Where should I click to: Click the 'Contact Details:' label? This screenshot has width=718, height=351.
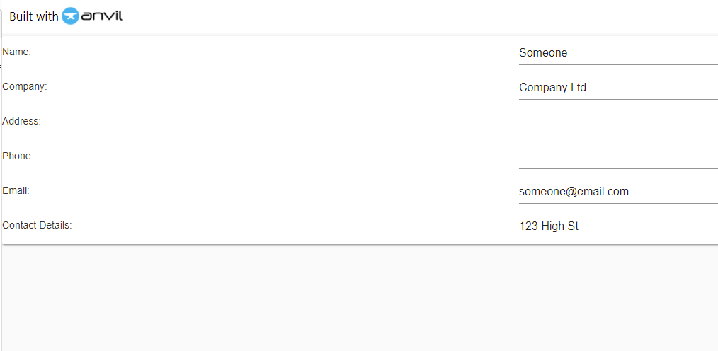[37, 225]
